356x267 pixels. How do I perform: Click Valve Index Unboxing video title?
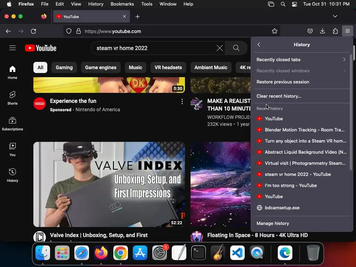[x=99, y=235]
